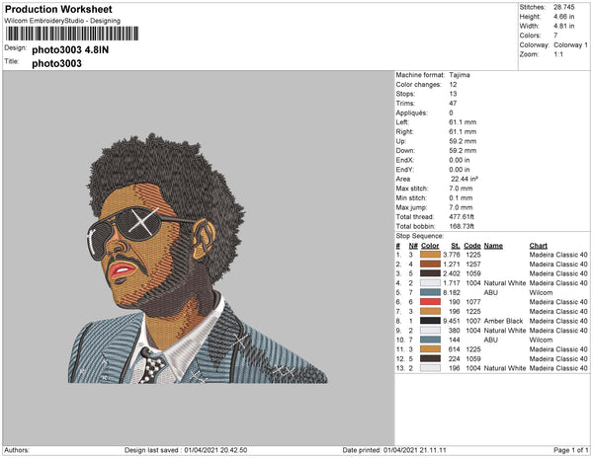The width and height of the screenshot is (593, 458).
Task: Click the row 2 brown 1257 swatch
Action: click(430, 265)
